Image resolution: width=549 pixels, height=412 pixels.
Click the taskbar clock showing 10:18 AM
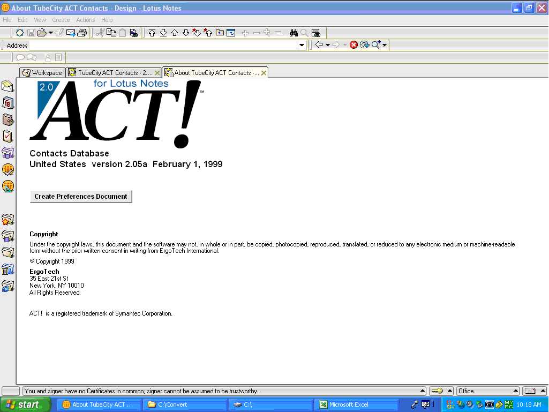tap(529, 404)
